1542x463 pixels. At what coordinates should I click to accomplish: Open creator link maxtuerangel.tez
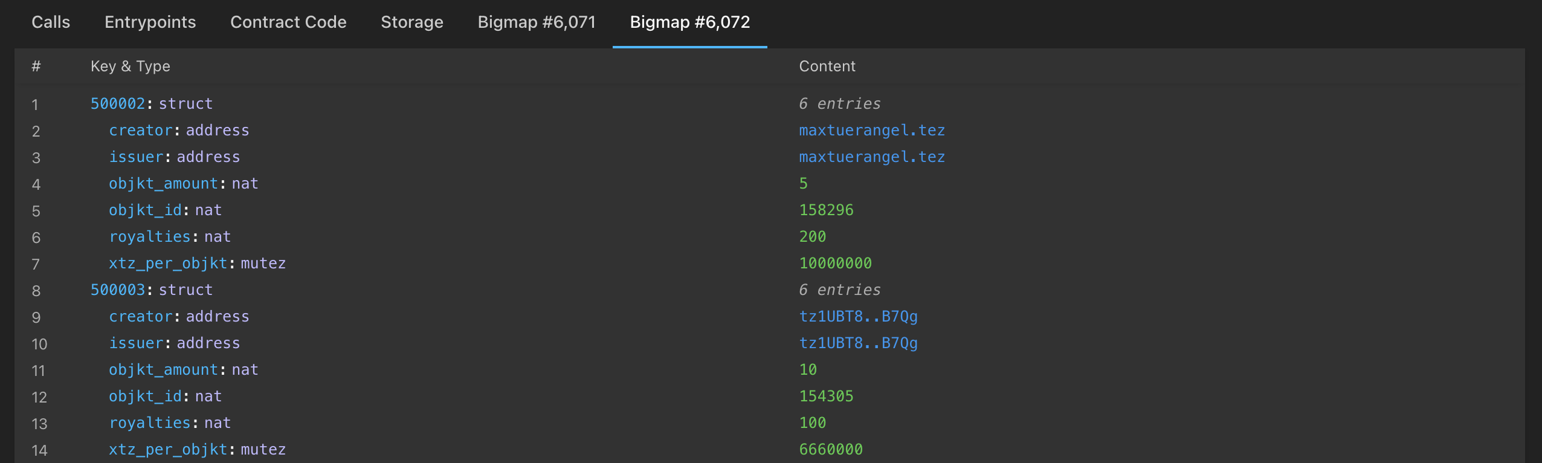(x=871, y=131)
